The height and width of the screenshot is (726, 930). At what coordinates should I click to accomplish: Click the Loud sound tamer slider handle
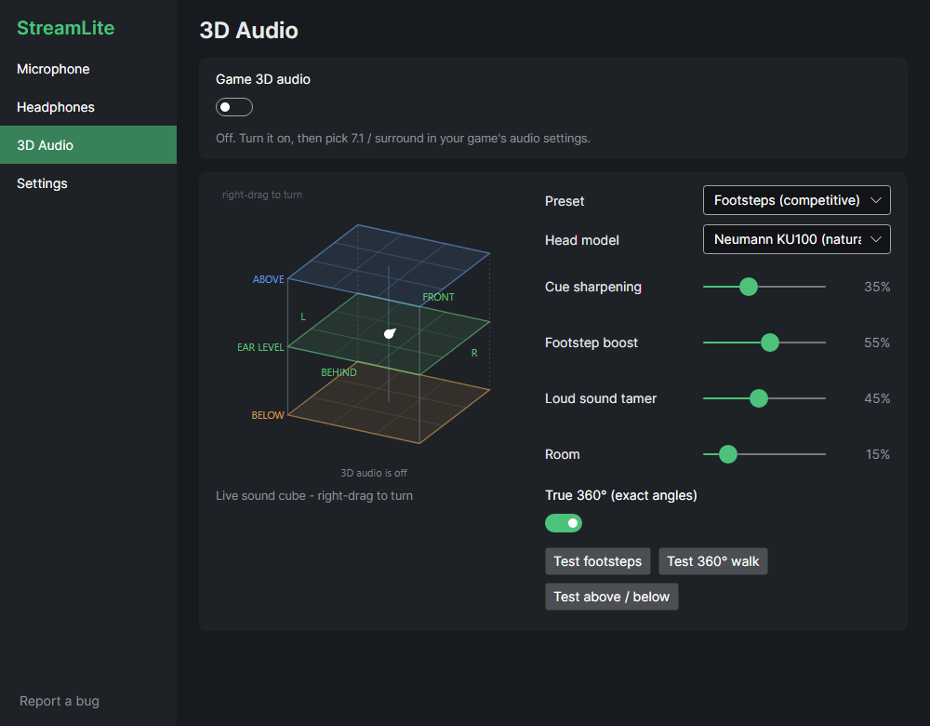(x=758, y=398)
